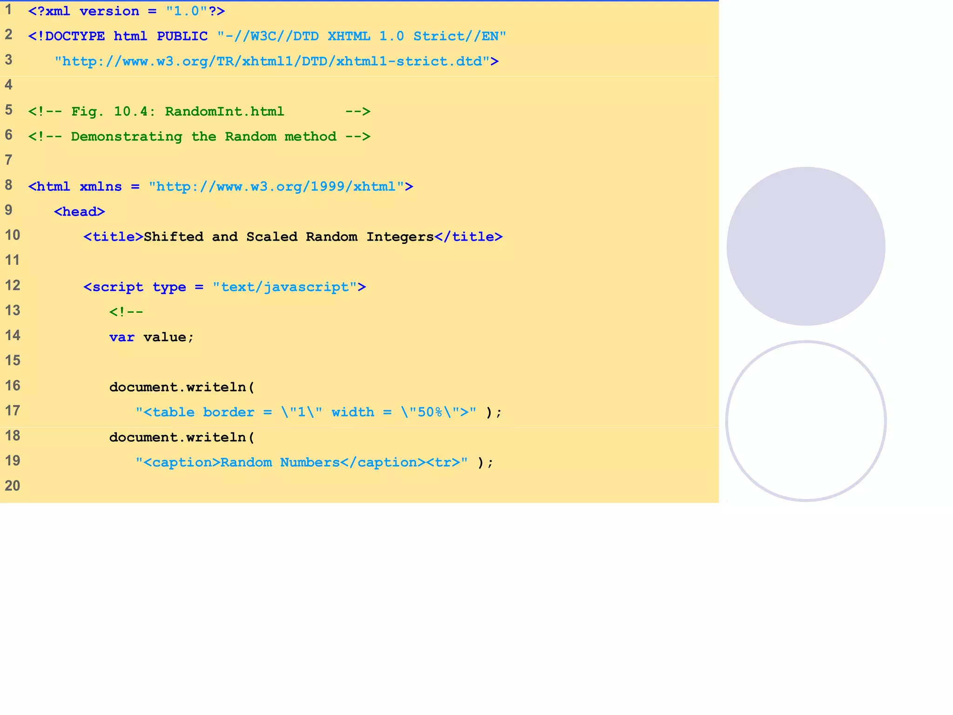Click 'Shifted and Scaled Random Integers' title text

(x=289, y=237)
